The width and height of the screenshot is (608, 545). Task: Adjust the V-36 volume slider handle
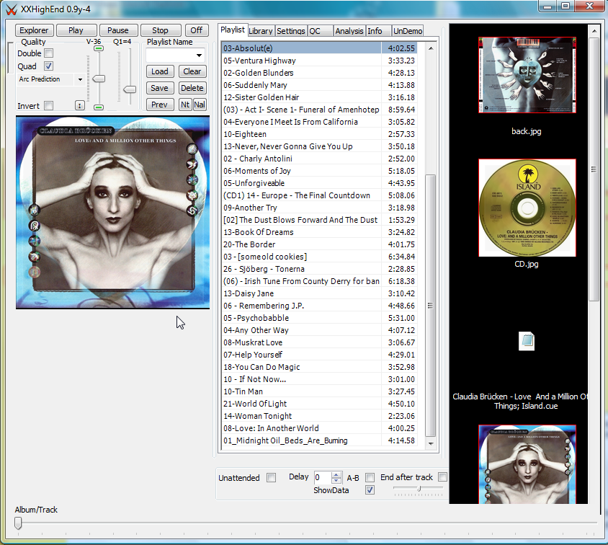(99, 79)
